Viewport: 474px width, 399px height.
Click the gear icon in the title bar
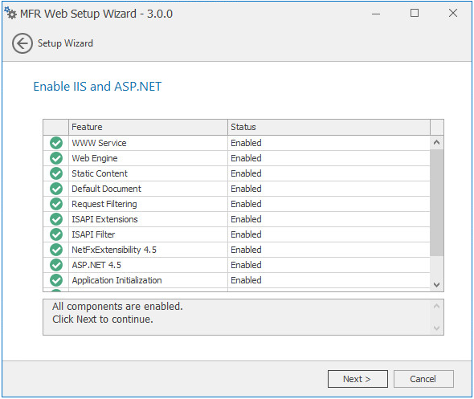(10, 14)
